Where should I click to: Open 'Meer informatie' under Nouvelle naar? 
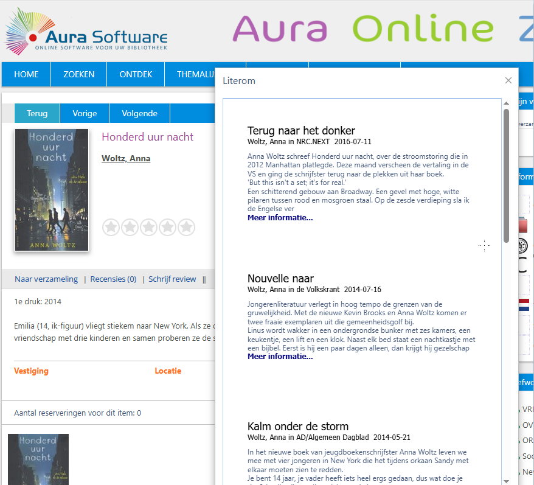(x=280, y=356)
